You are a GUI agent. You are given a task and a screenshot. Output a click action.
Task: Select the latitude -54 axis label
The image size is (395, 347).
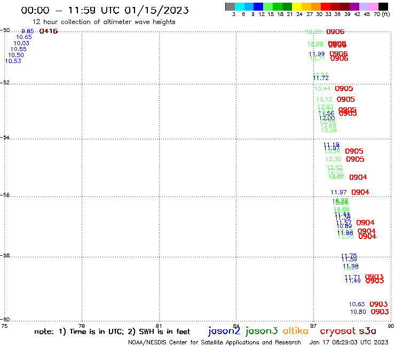(5, 137)
